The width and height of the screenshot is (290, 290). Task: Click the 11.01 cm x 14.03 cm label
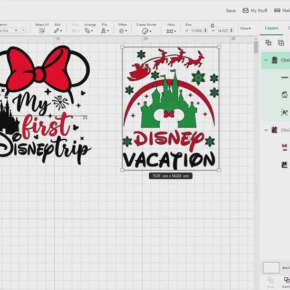point(170,176)
